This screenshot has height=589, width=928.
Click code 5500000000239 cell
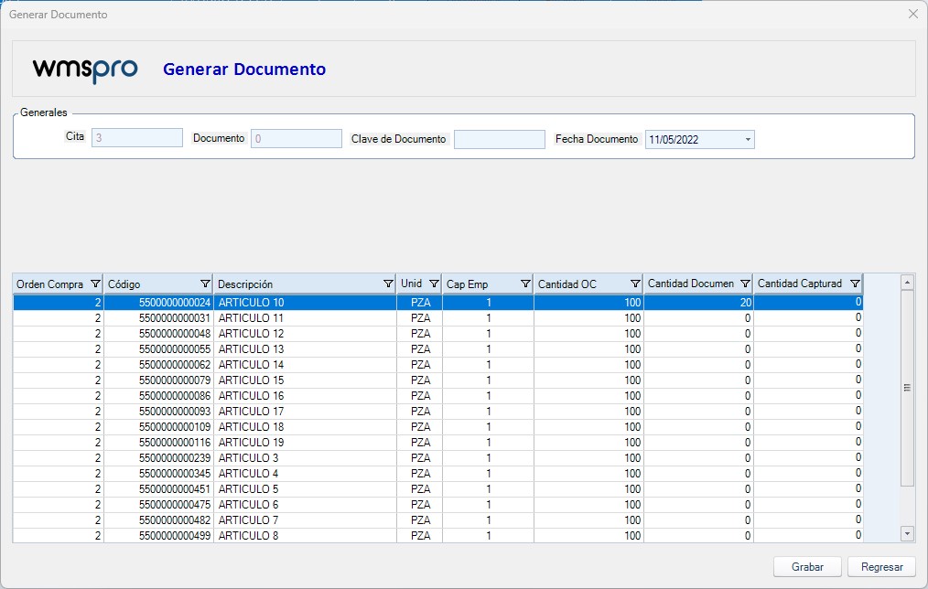click(x=158, y=457)
